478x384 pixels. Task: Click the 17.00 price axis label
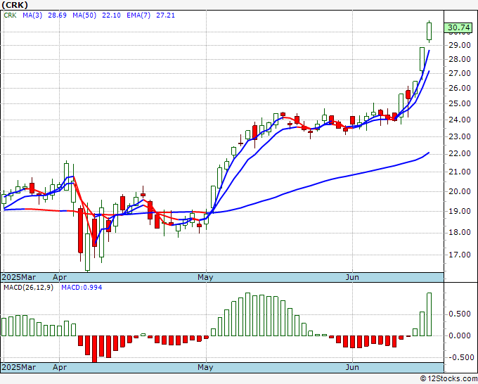(460, 255)
